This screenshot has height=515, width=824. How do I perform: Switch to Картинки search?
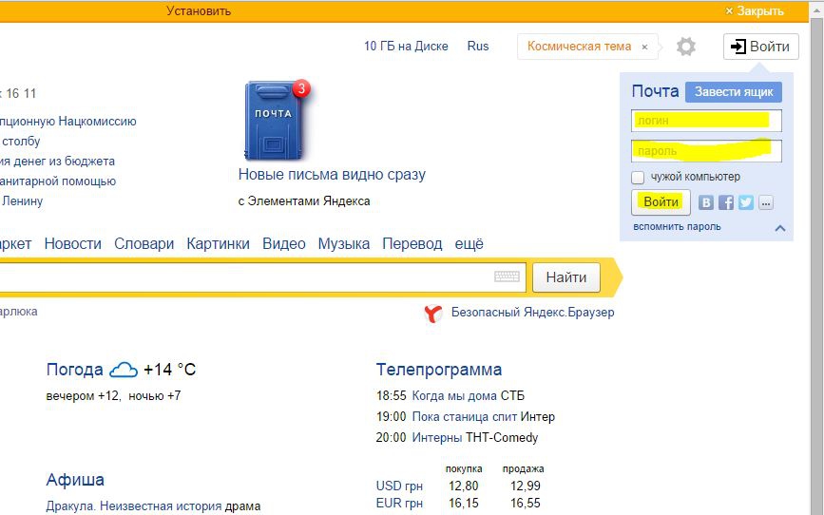click(x=218, y=244)
